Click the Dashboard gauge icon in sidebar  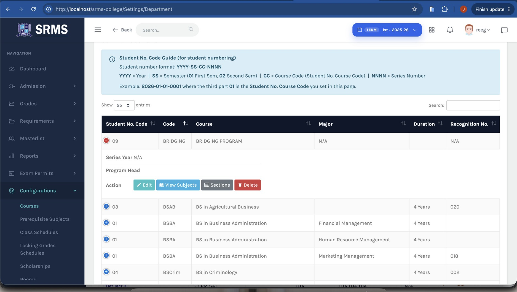click(x=12, y=69)
